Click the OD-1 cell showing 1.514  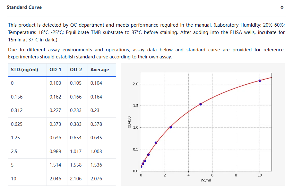click(x=55, y=165)
